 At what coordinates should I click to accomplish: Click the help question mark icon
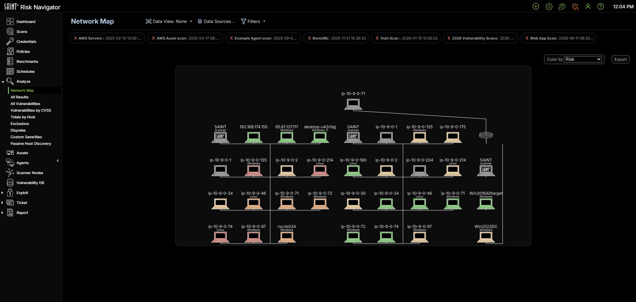[x=600, y=7]
